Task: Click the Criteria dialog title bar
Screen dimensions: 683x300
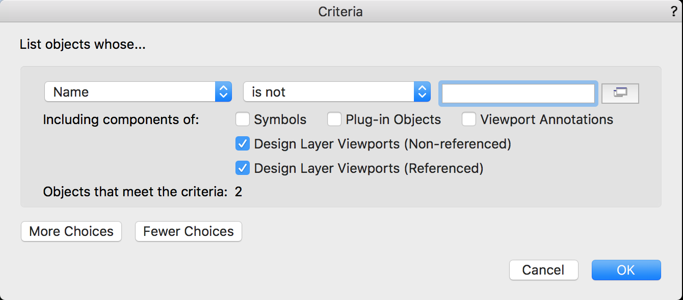Action: (x=340, y=12)
